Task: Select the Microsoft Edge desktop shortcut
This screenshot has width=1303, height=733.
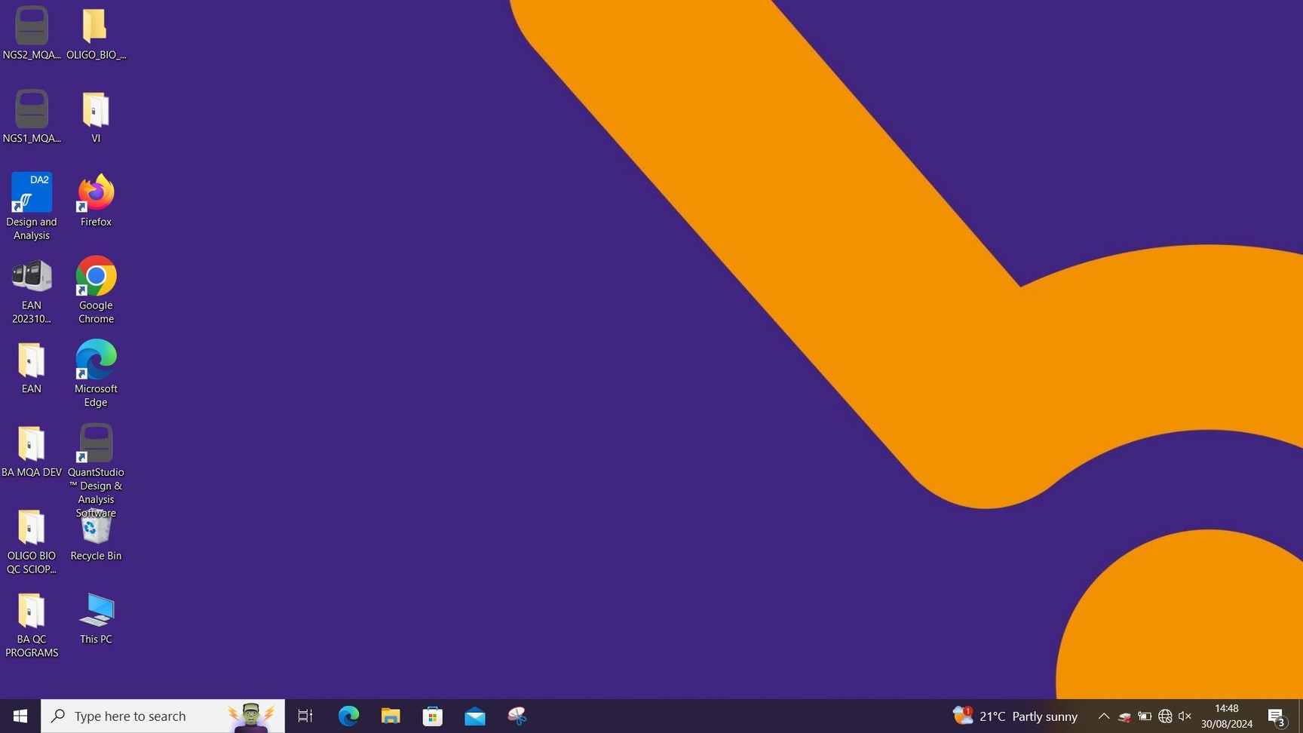Action: pyautogui.click(x=96, y=360)
